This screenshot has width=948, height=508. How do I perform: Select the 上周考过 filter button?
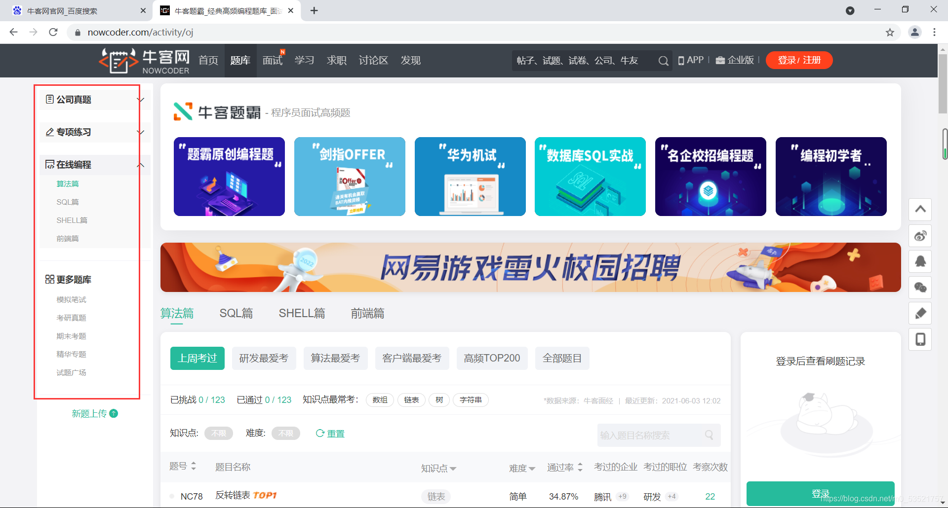point(197,358)
